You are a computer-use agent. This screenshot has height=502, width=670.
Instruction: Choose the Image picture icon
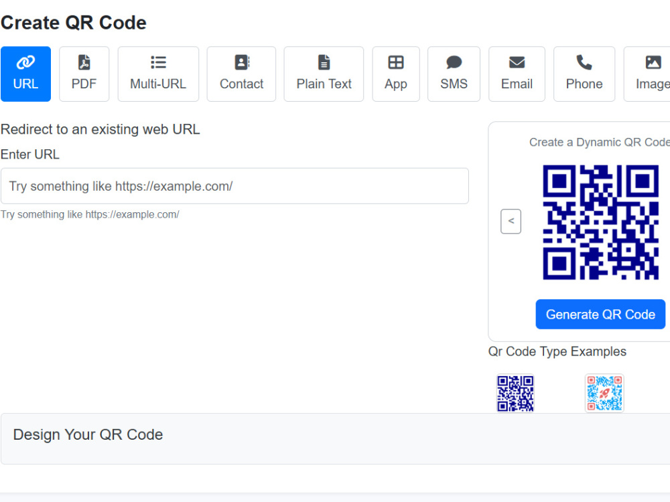point(653,62)
